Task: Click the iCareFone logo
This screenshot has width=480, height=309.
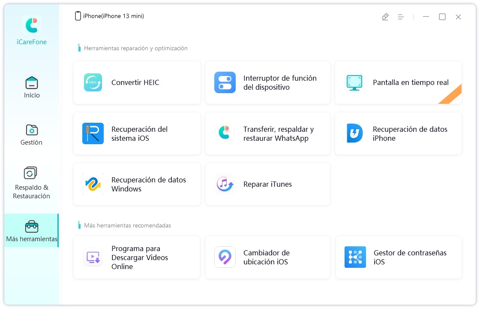Action: (x=32, y=26)
